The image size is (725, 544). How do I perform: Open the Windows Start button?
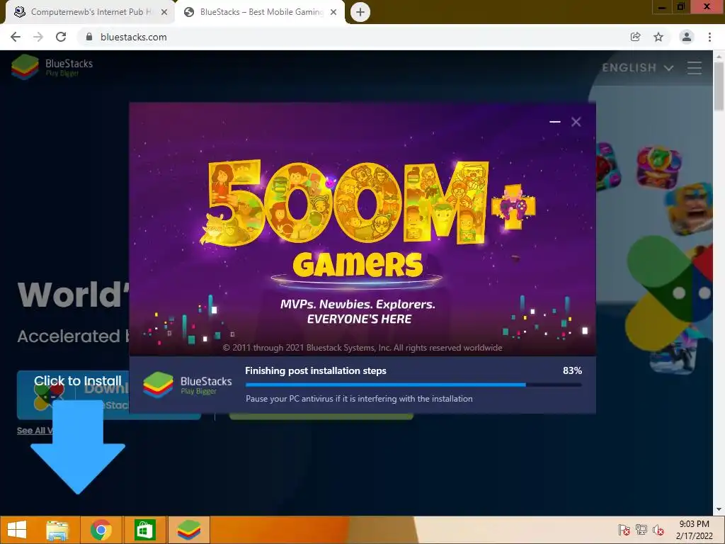[17, 530]
